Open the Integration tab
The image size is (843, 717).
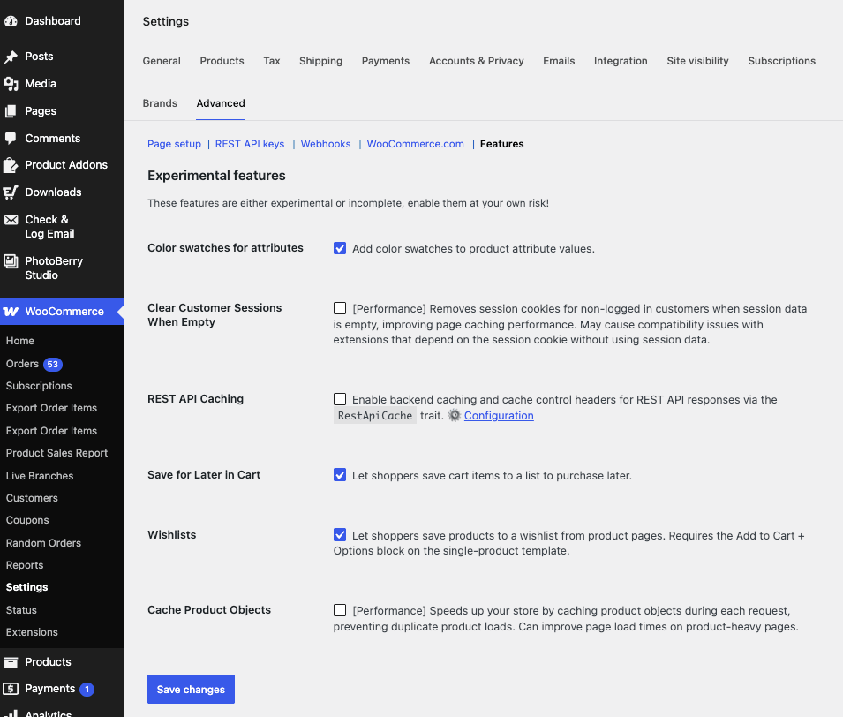[x=621, y=61]
